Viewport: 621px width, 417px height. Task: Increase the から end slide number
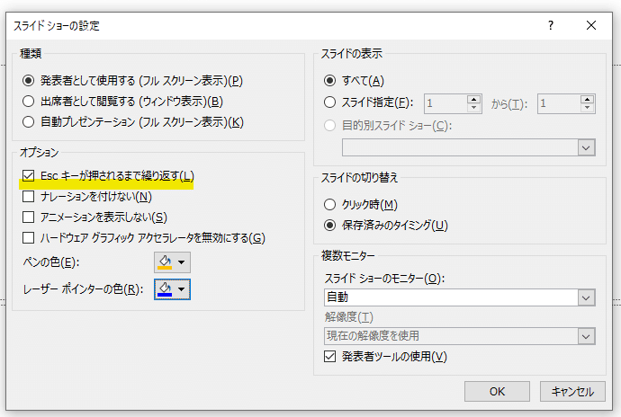[588, 99]
